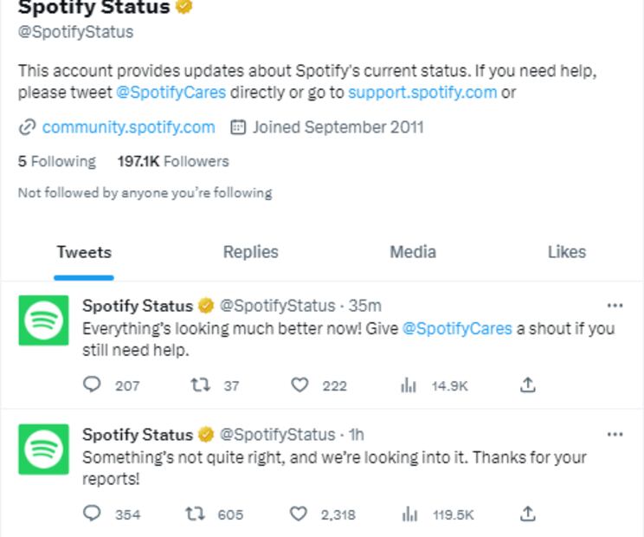Reply to the 35m "looking much better" tweet
644x537 pixels.
point(92,385)
